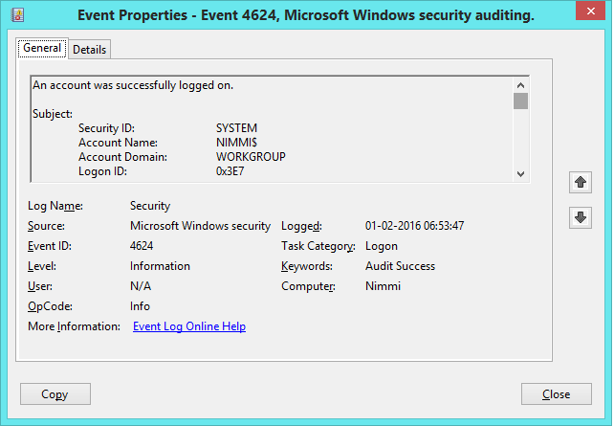614x426 pixels.
Task: Click the Log Name: label
Action: 55,206
